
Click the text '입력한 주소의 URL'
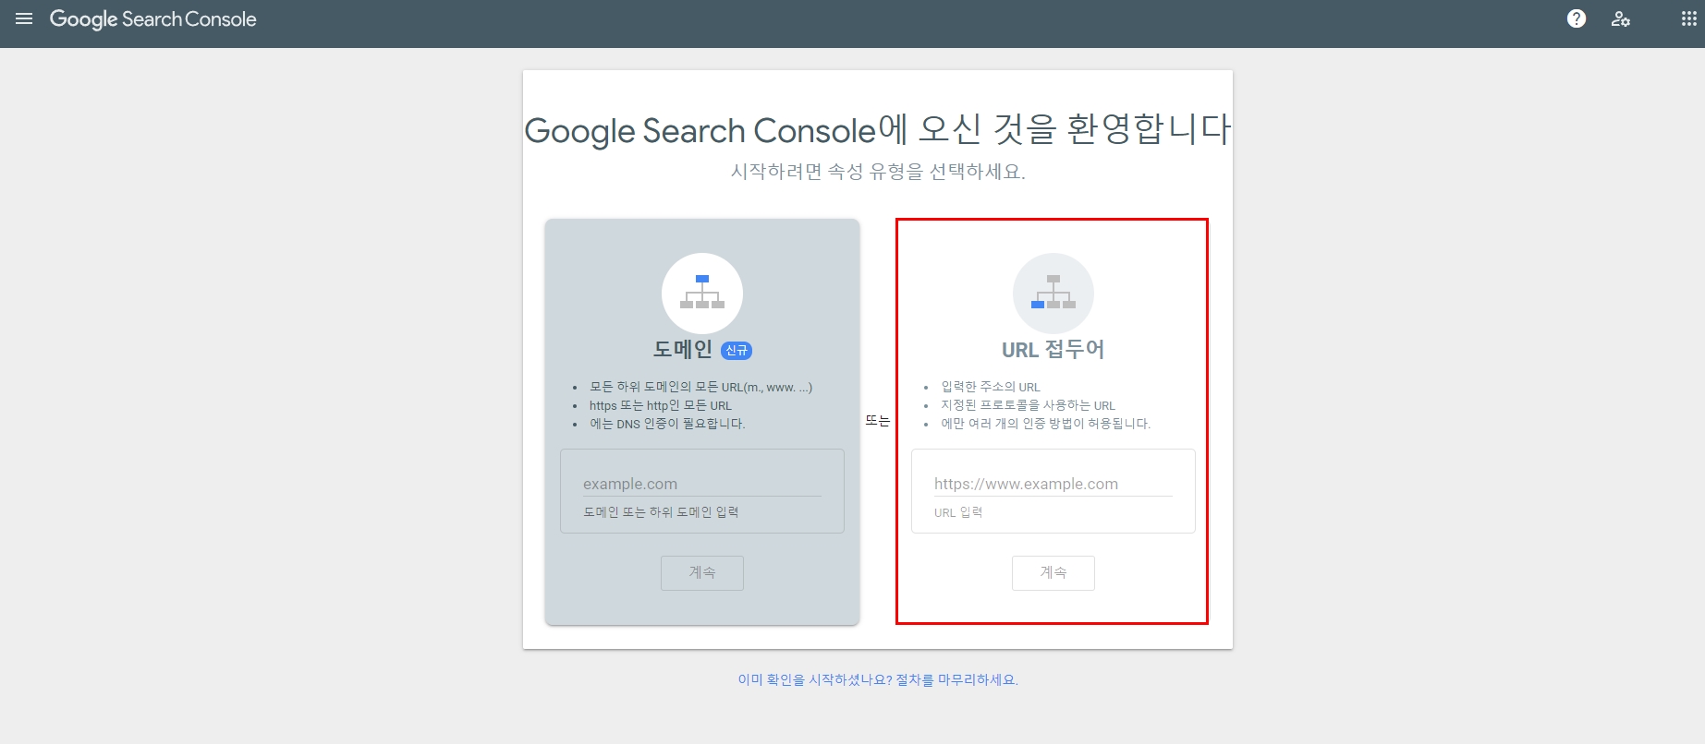[x=991, y=387]
